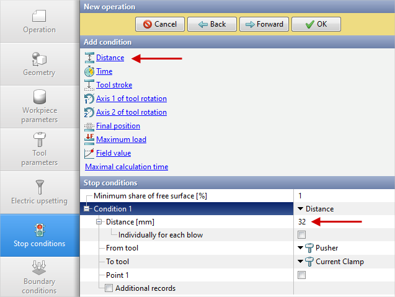
Task: Click the Distance condition icon
Action: [x=89, y=58]
